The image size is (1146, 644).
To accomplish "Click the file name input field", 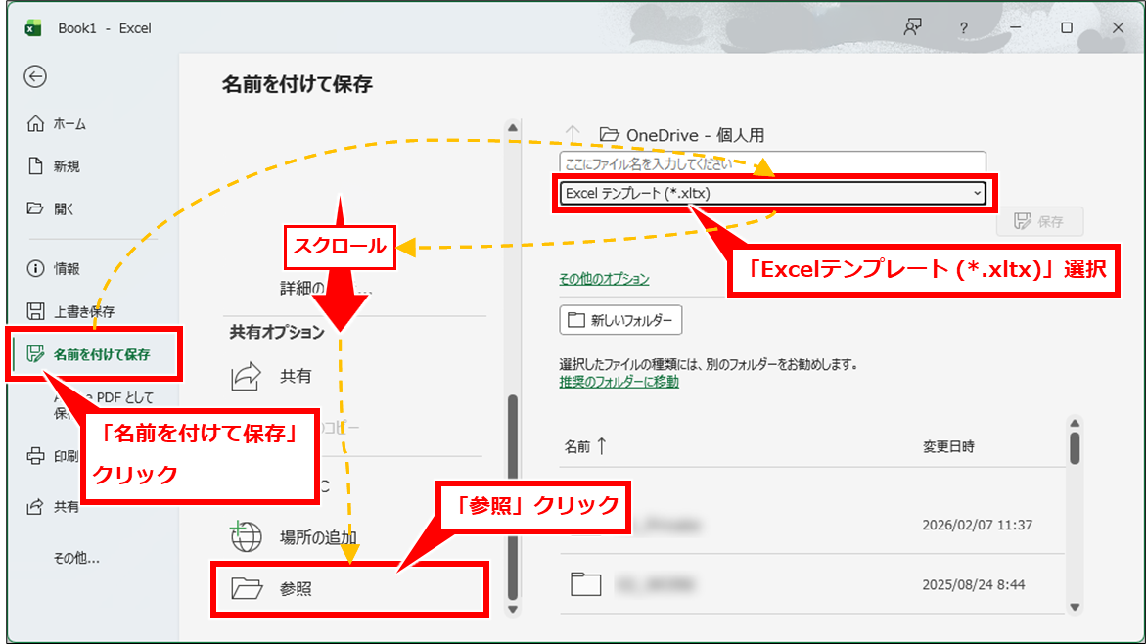I will [x=772, y=162].
